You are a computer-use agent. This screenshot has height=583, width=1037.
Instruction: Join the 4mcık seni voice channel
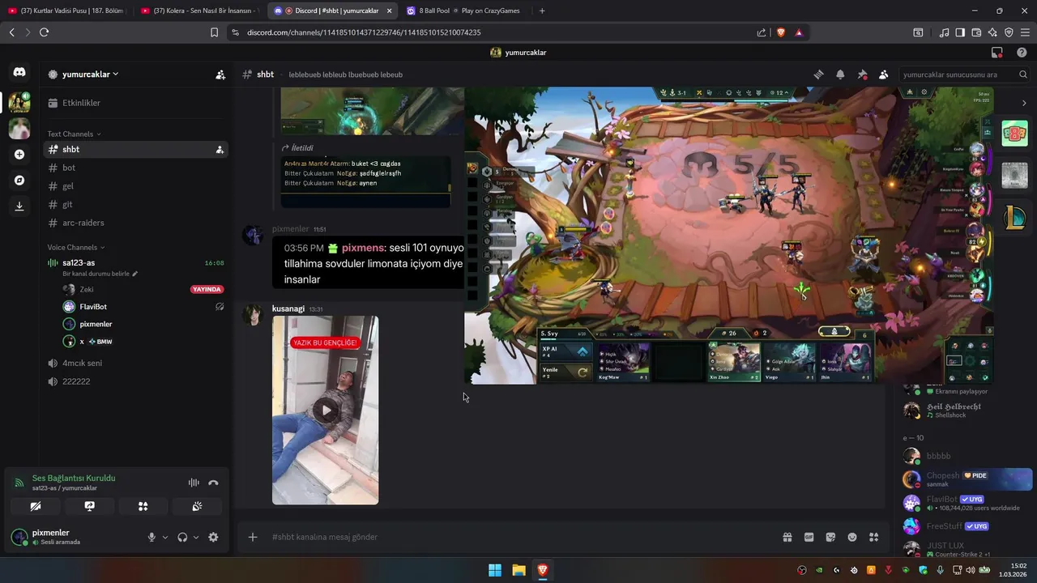pos(135,363)
